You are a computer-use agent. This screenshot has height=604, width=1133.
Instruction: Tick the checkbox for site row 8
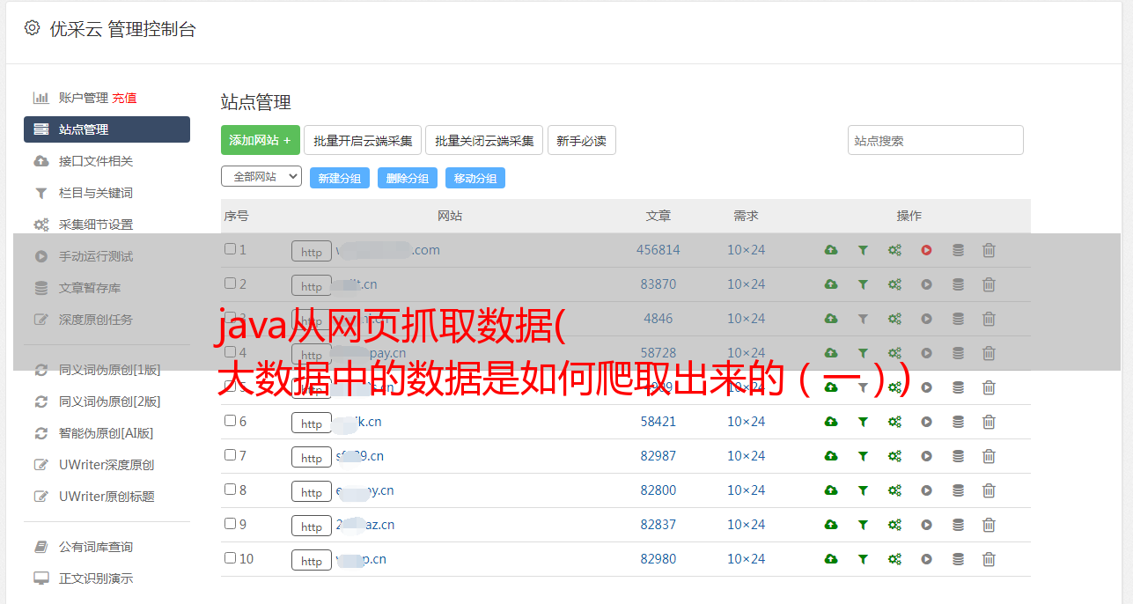pyautogui.click(x=230, y=490)
